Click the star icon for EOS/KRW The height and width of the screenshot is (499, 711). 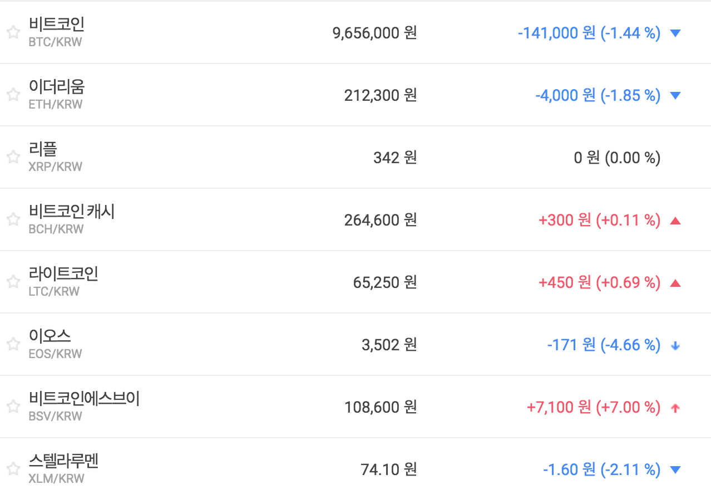(x=13, y=344)
